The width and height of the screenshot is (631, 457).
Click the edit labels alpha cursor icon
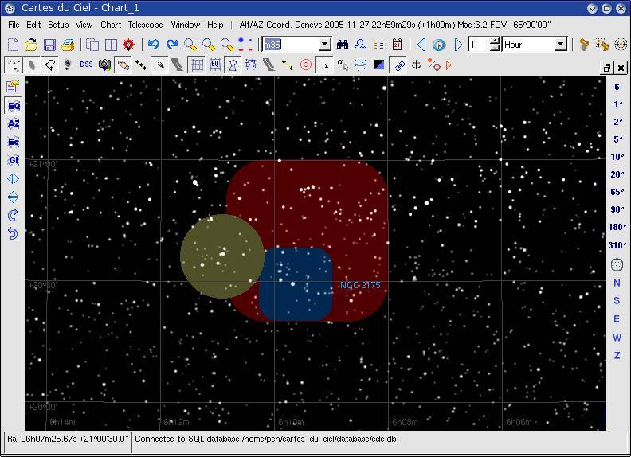tap(343, 64)
